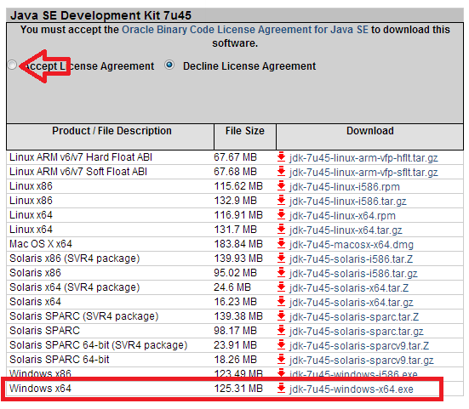469x409 pixels.
Task: Download the jdk-7u45-linux-x64.rpm link
Action: [x=342, y=215]
